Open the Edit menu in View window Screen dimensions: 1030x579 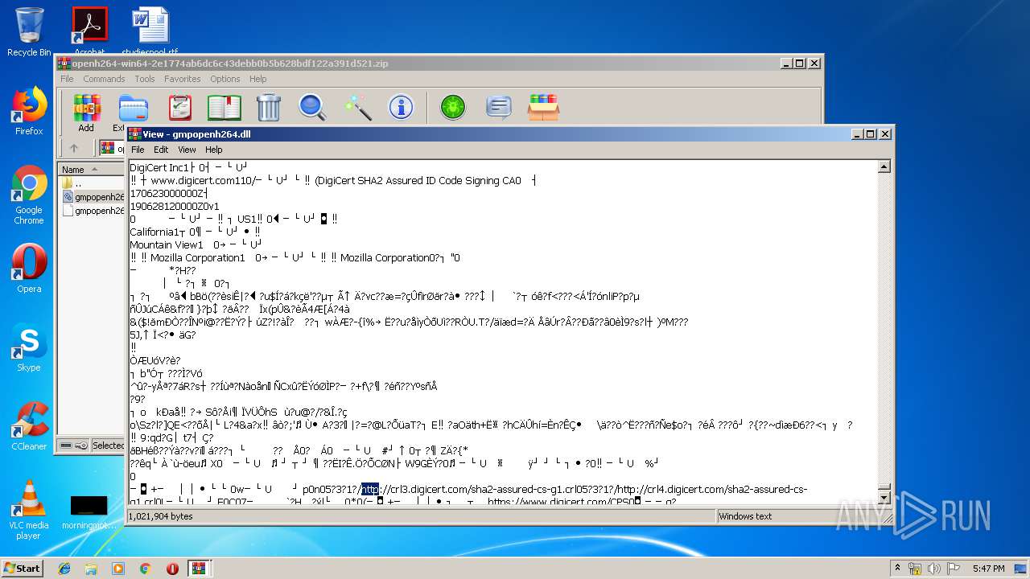(161, 150)
